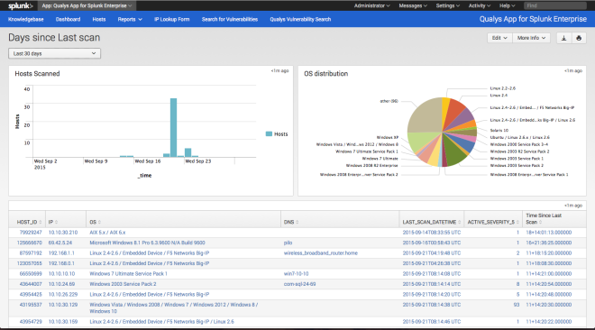This screenshot has height=330, width=595.
Task: Sort by DNS column
Action: point(291,222)
